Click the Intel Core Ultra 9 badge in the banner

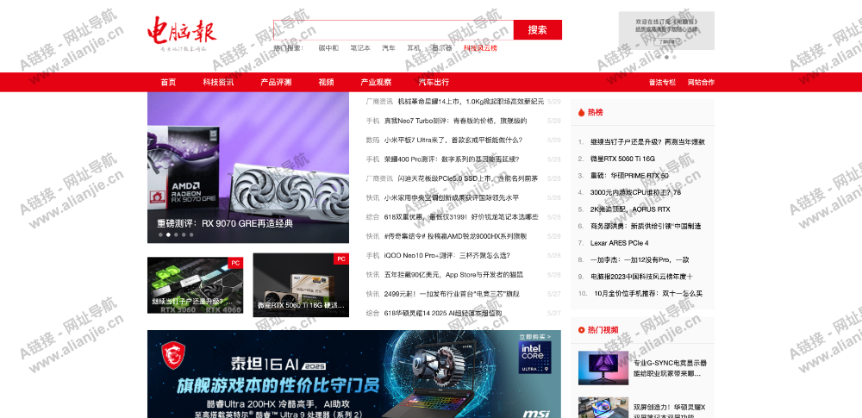(534, 357)
